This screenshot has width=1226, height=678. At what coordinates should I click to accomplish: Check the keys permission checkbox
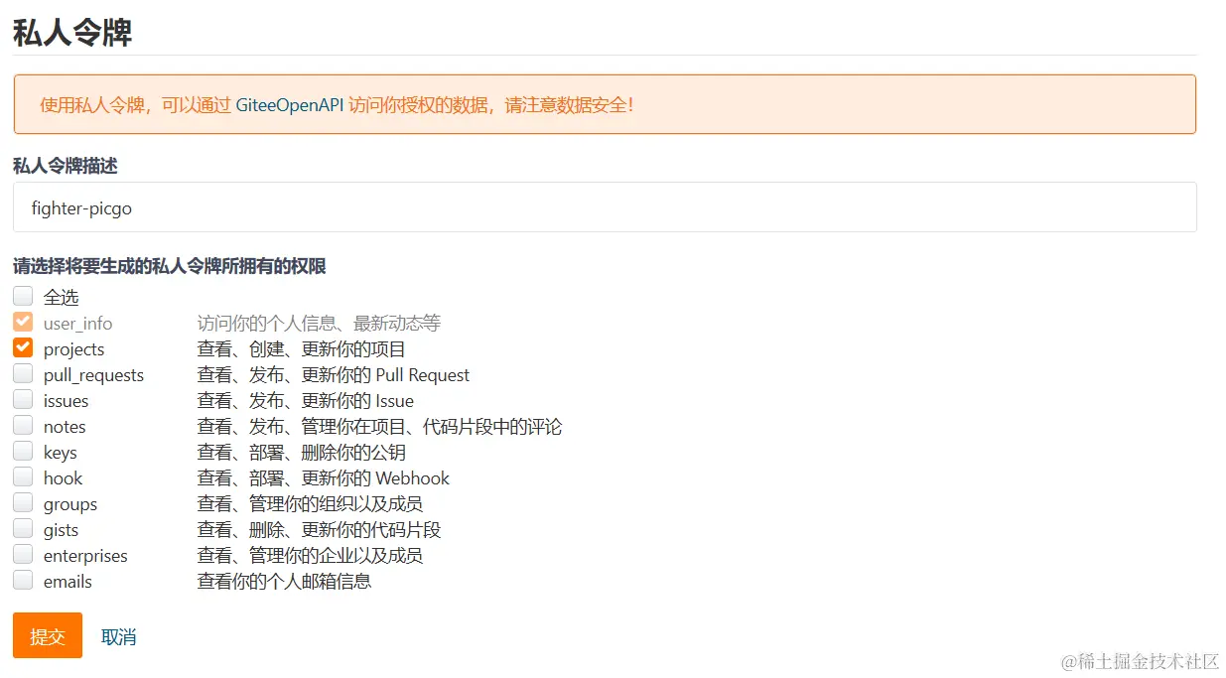(x=23, y=451)
